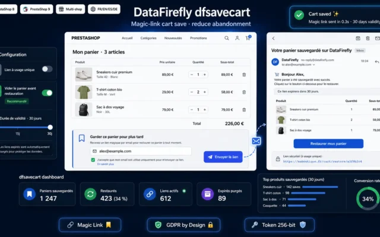Open the search icon in PrestaShop header
The width and height of the screenshot is (380, 237).
click(227, 38)
